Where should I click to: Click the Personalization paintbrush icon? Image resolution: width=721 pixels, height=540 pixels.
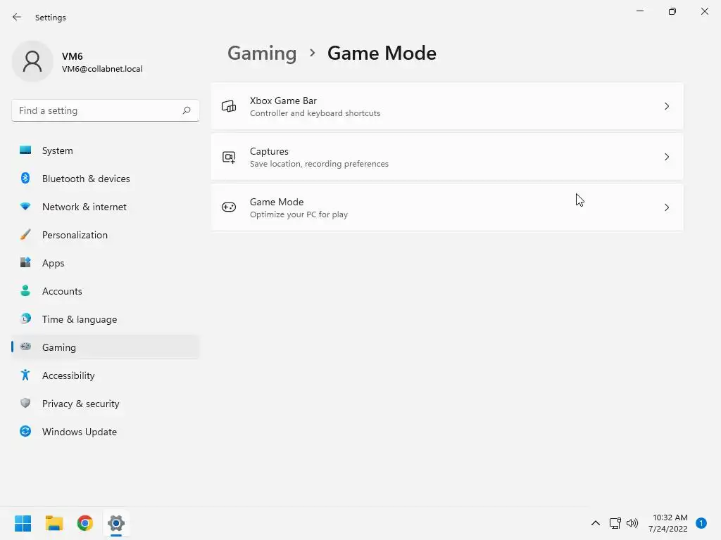[x=25, y=235]
